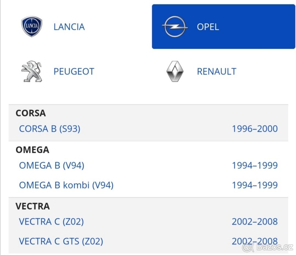Open the VECTRA C (Z02) link
296x255 pixels.
51,221
